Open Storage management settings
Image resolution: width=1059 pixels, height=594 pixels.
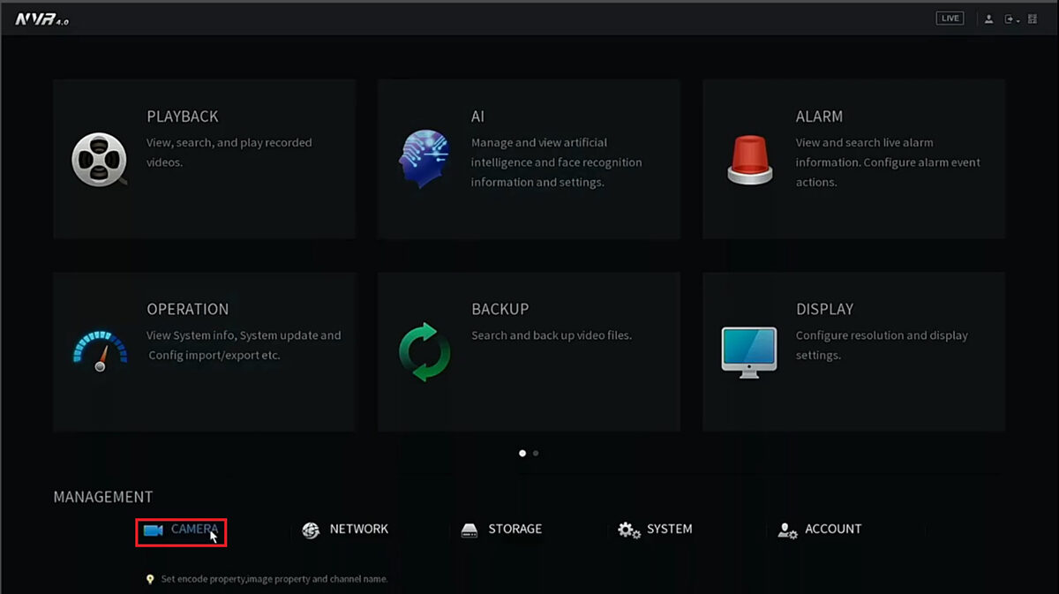(x=502, y=530)
